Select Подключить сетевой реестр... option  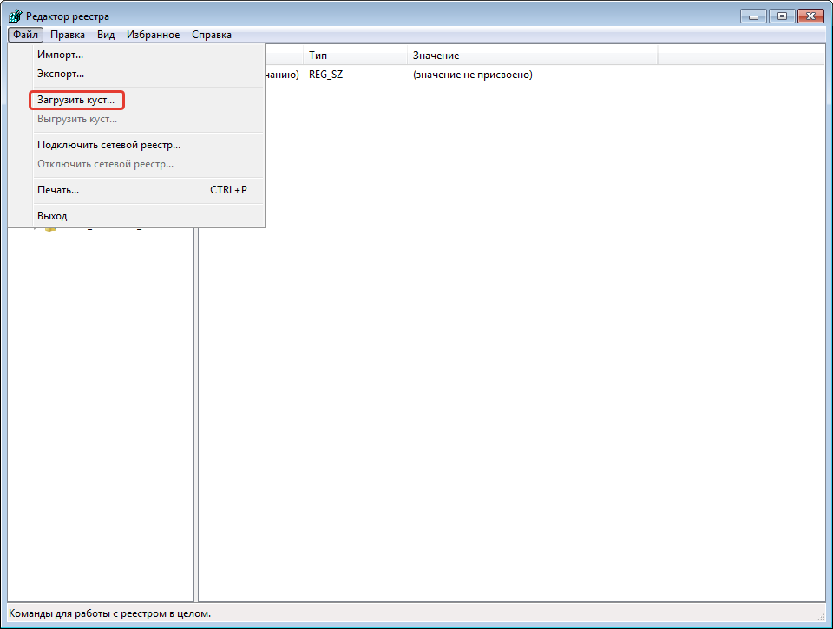point(108,145)
